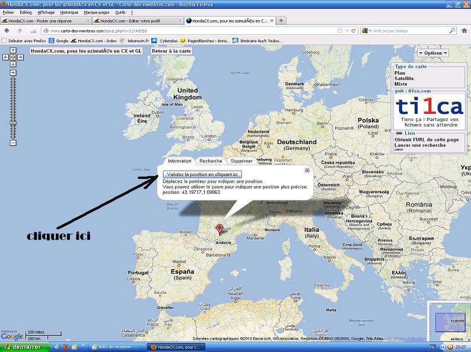Switch to 'Editer votre profil' tab
This screenshot has width=471, height=352.
(x=138, y=21)
